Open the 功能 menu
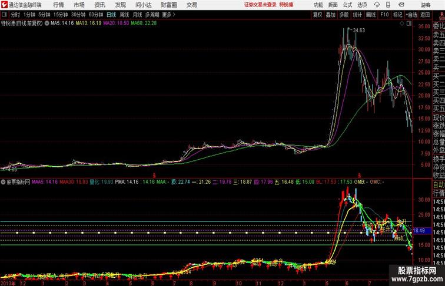This screenshot has width=445, height=286. pos(318,5)
